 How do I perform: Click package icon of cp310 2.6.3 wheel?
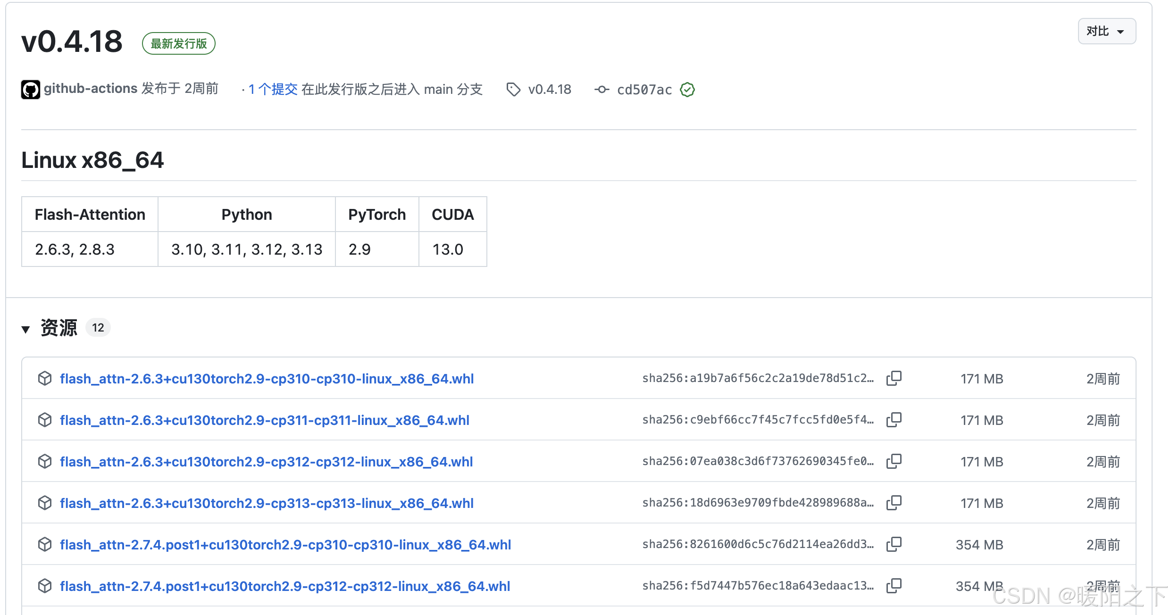coord(45,378)
